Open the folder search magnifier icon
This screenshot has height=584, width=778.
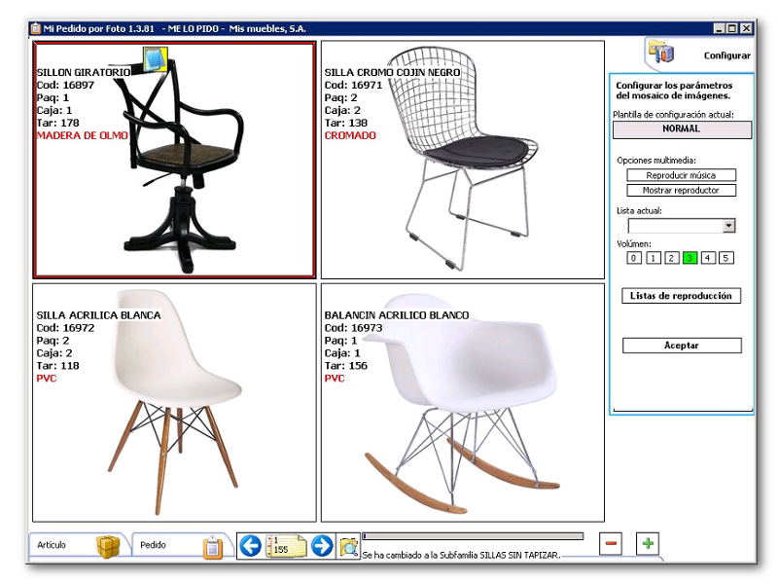pos(349,546)
